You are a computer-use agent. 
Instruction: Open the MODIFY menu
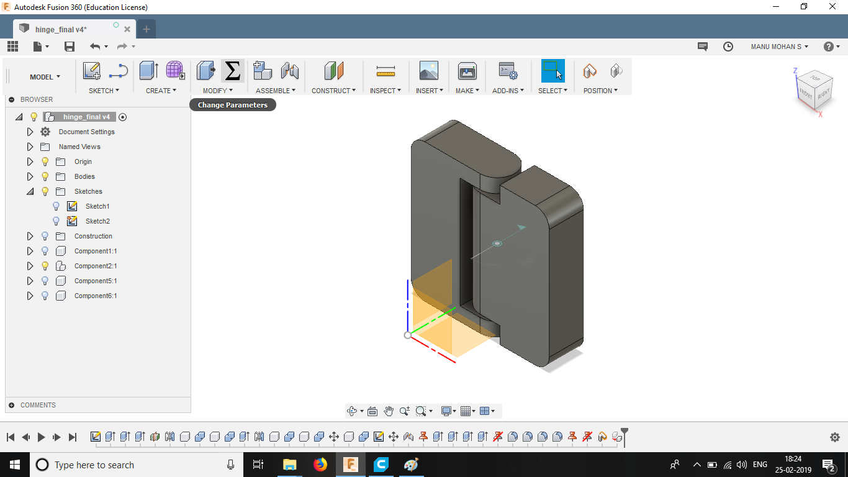point(218,91)
